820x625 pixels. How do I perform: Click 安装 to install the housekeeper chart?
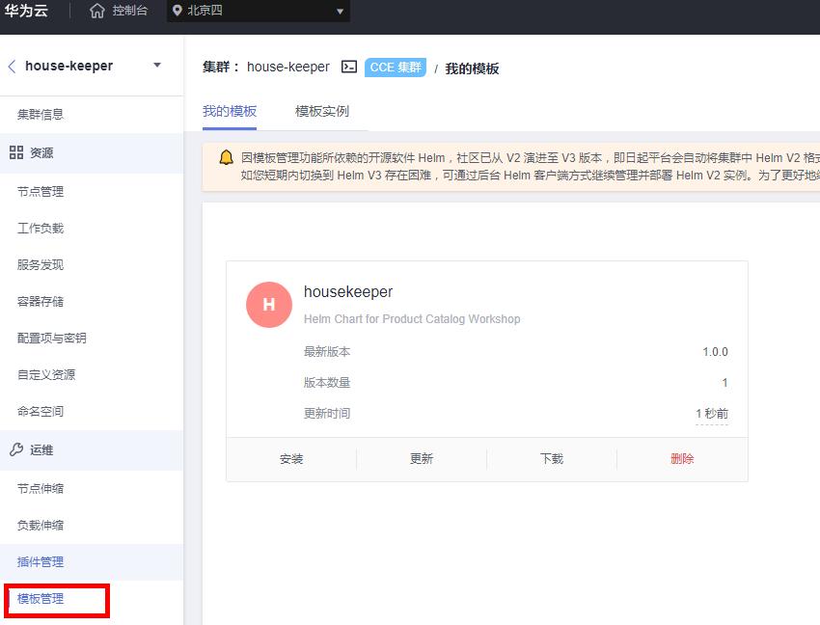pos(291,458)
